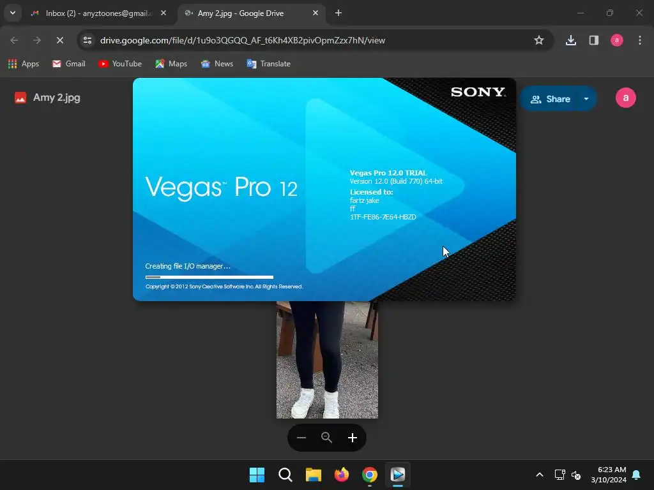Reset zoom with the magnifier icon

[326, 438]
